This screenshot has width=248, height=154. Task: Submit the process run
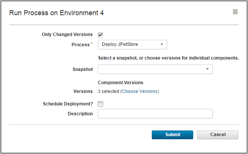tap(172, 135)
